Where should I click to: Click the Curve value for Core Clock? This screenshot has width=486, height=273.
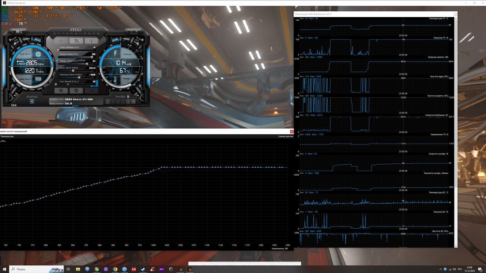point(92,68)
